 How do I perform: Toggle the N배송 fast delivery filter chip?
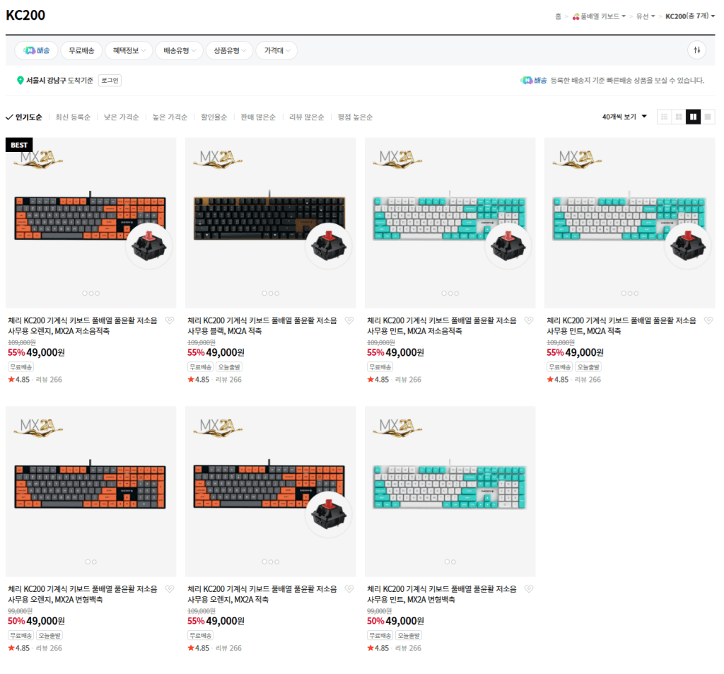pyautogui.click(x=36, y=50)
